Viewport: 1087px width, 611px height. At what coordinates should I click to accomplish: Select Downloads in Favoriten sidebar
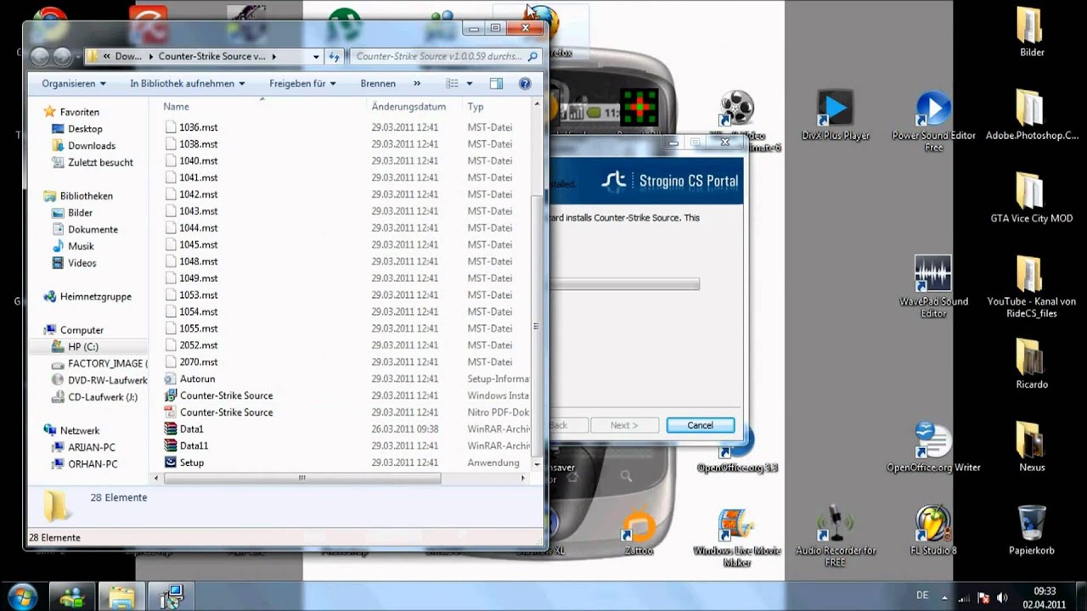(91, 145)
